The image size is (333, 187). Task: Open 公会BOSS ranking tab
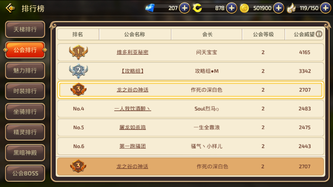coord(25,173)
